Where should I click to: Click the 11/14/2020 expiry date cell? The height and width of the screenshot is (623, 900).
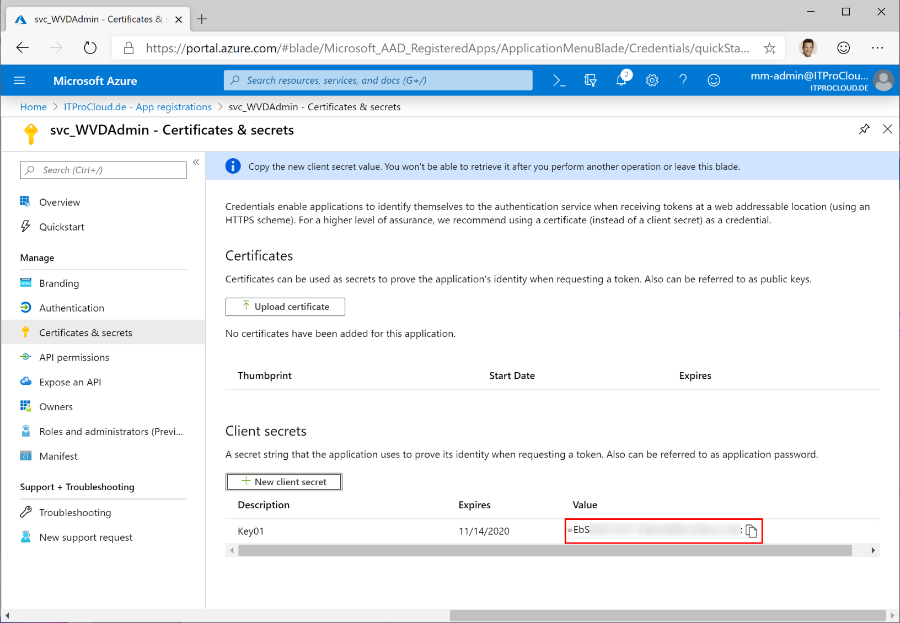point(484,531)
